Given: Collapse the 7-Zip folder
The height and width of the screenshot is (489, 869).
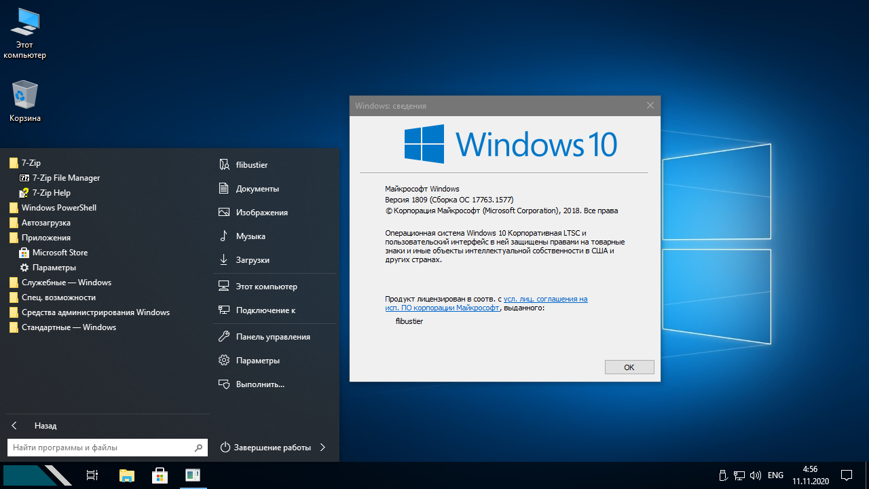Looking at the screenshot, I should [x=25, y=163].
